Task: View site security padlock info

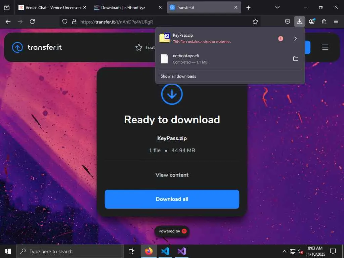Action: pos(74,21)
